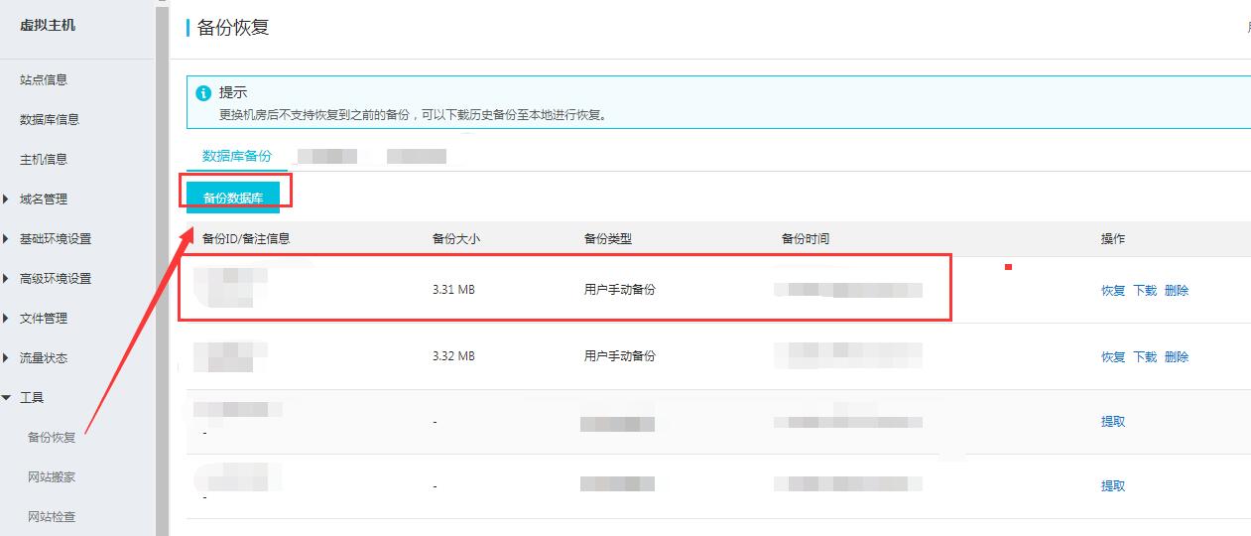Click the 备份ID/备注信息 column header

pyautogui.click(x=246, y=239)
